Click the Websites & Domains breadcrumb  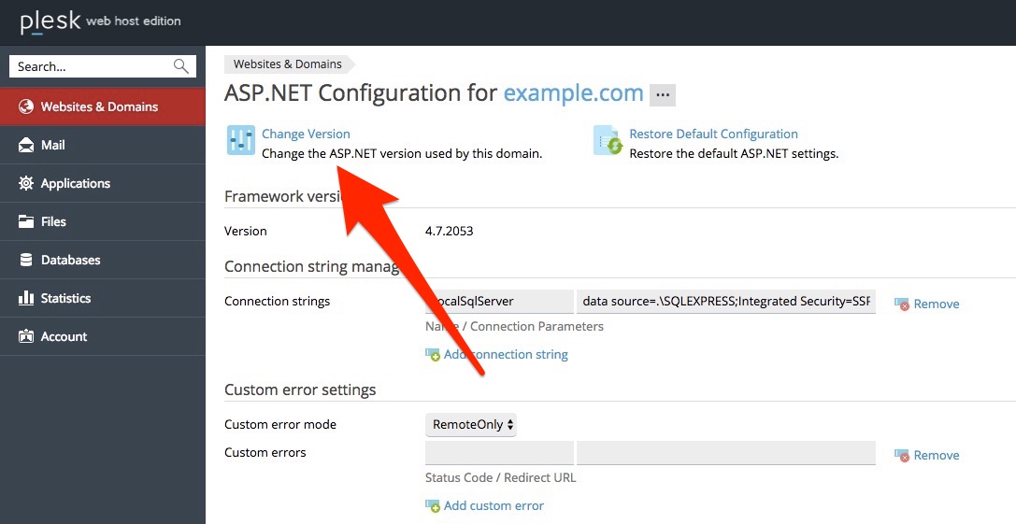click(x=288, y=64)
